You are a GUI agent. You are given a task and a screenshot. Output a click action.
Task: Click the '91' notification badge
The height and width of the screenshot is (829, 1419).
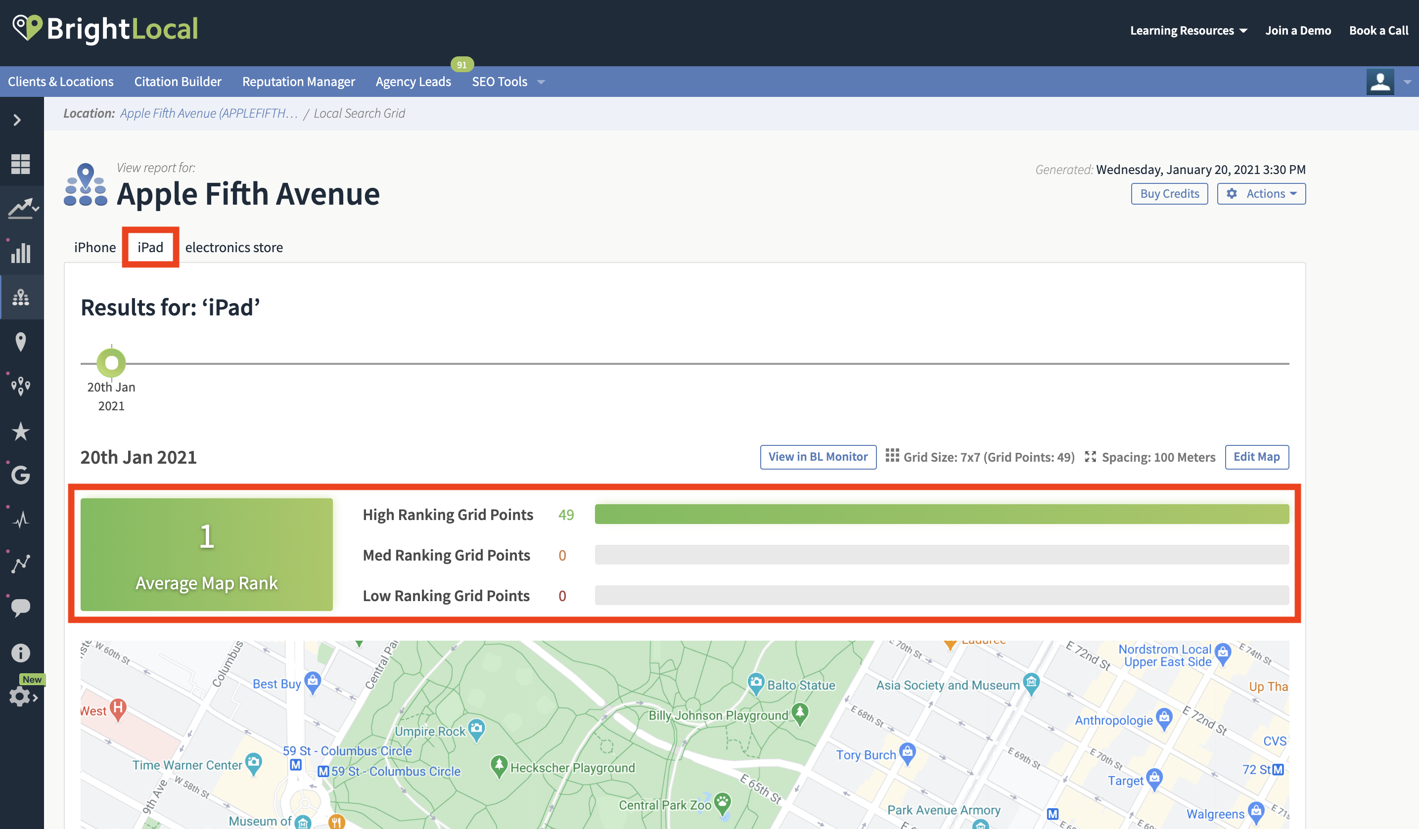click(462, 65)
